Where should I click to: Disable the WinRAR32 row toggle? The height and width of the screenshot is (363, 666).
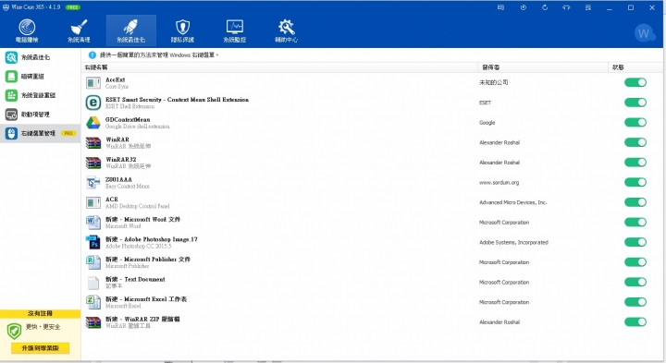point(635,162)
